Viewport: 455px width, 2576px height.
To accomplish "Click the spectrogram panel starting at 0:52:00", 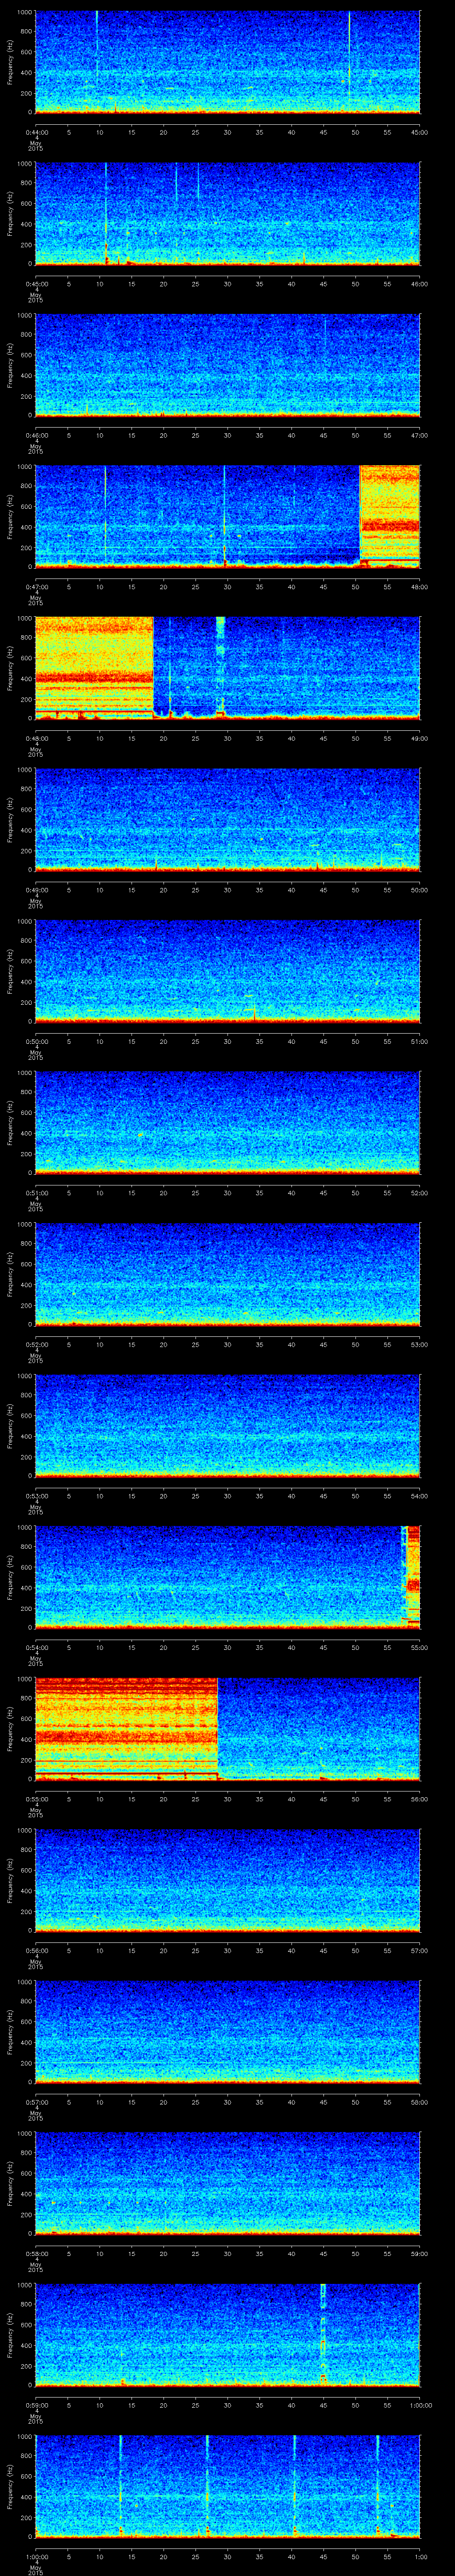I will (228, 1274).
